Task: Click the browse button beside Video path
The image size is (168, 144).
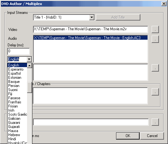Action: pyautogui.click(x=155, y=29)
